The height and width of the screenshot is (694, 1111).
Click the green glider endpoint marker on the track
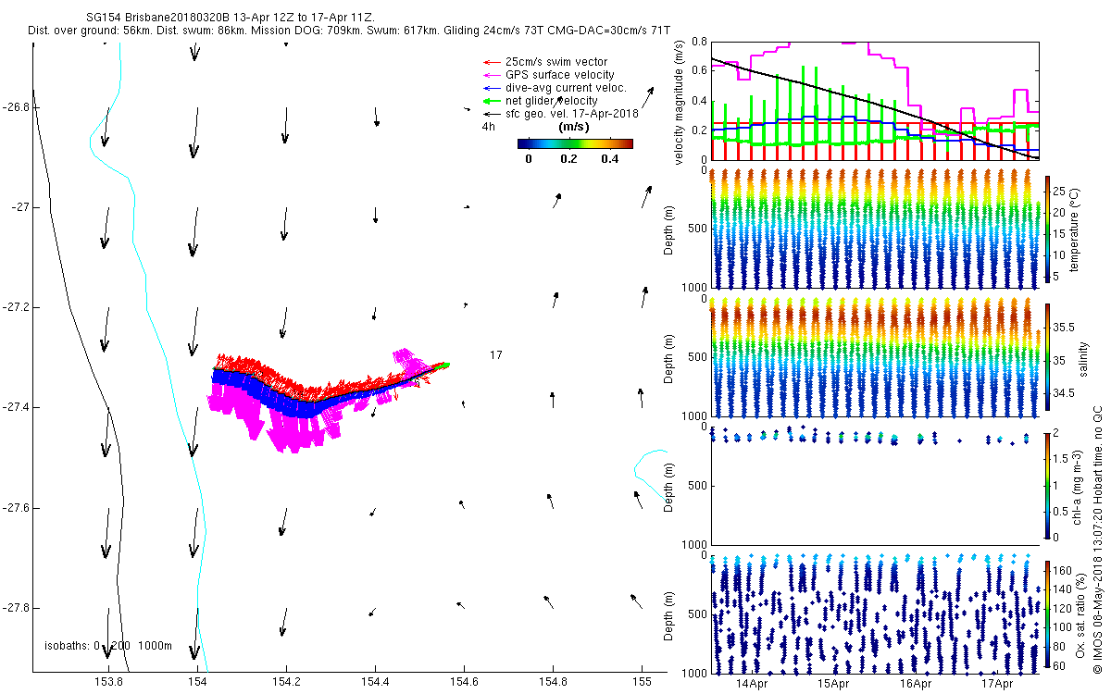pos(444,365)
